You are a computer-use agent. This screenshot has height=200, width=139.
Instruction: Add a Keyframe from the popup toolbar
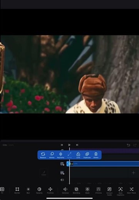[60, 155]
